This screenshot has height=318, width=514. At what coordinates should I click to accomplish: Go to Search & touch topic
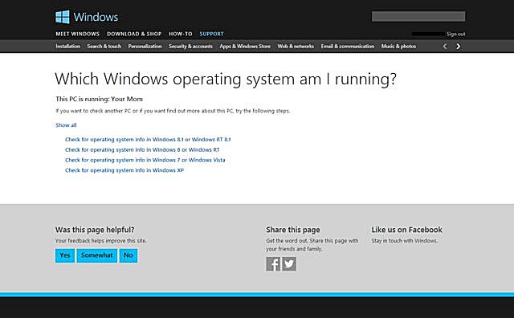[x=104, y=47]
